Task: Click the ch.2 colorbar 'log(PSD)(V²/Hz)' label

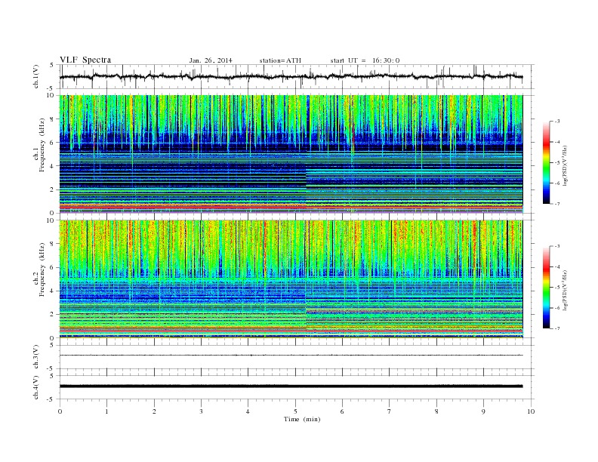Action: coord(565,290)
